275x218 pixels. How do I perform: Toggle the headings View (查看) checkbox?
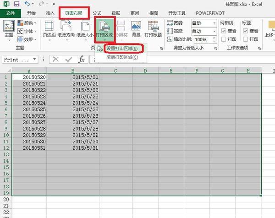coord(245,31)
